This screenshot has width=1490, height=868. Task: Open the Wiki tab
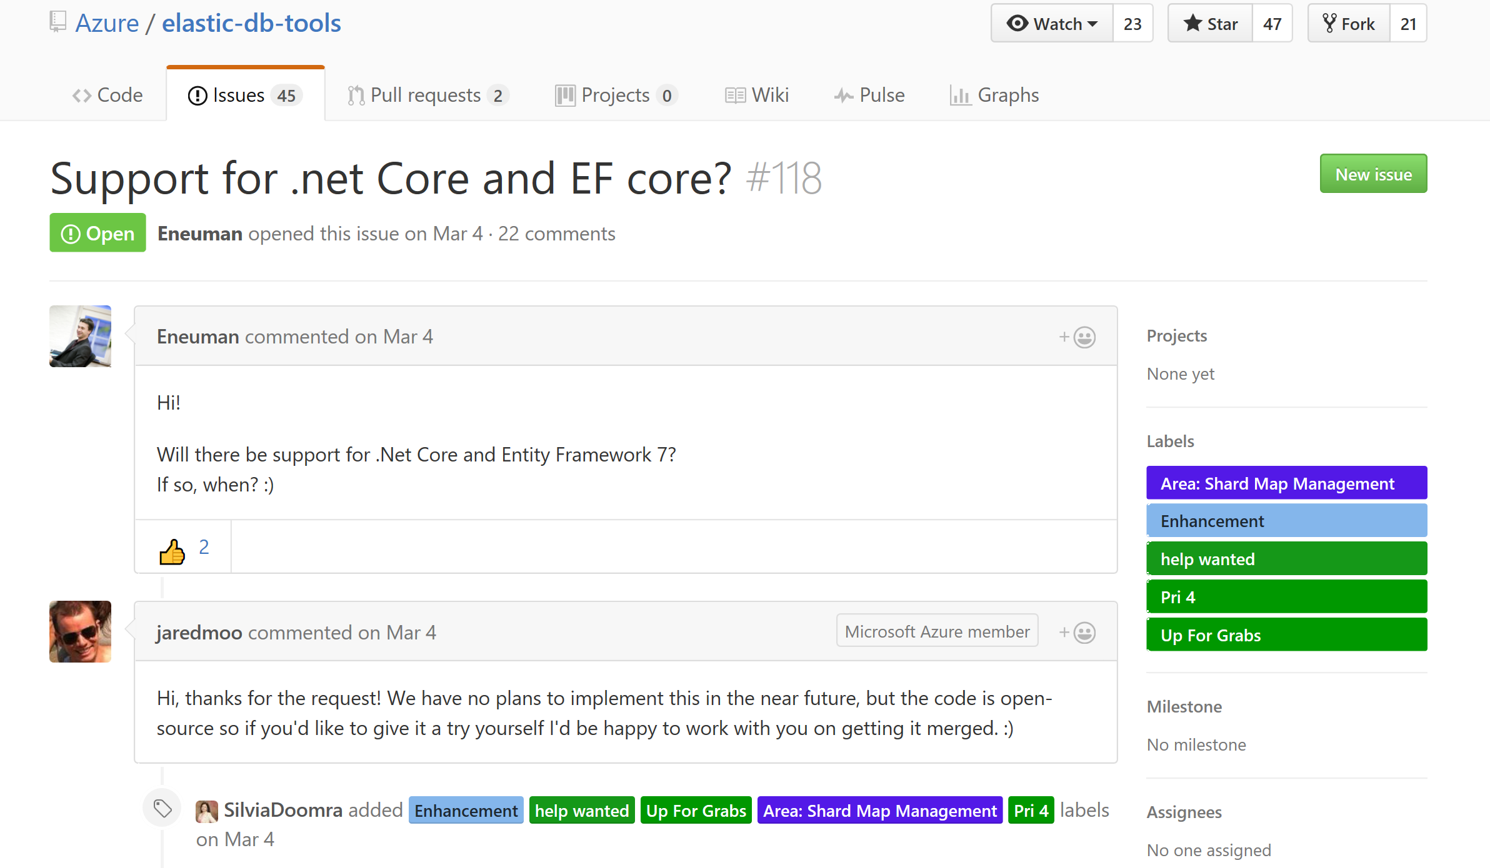tap(757, 95)
